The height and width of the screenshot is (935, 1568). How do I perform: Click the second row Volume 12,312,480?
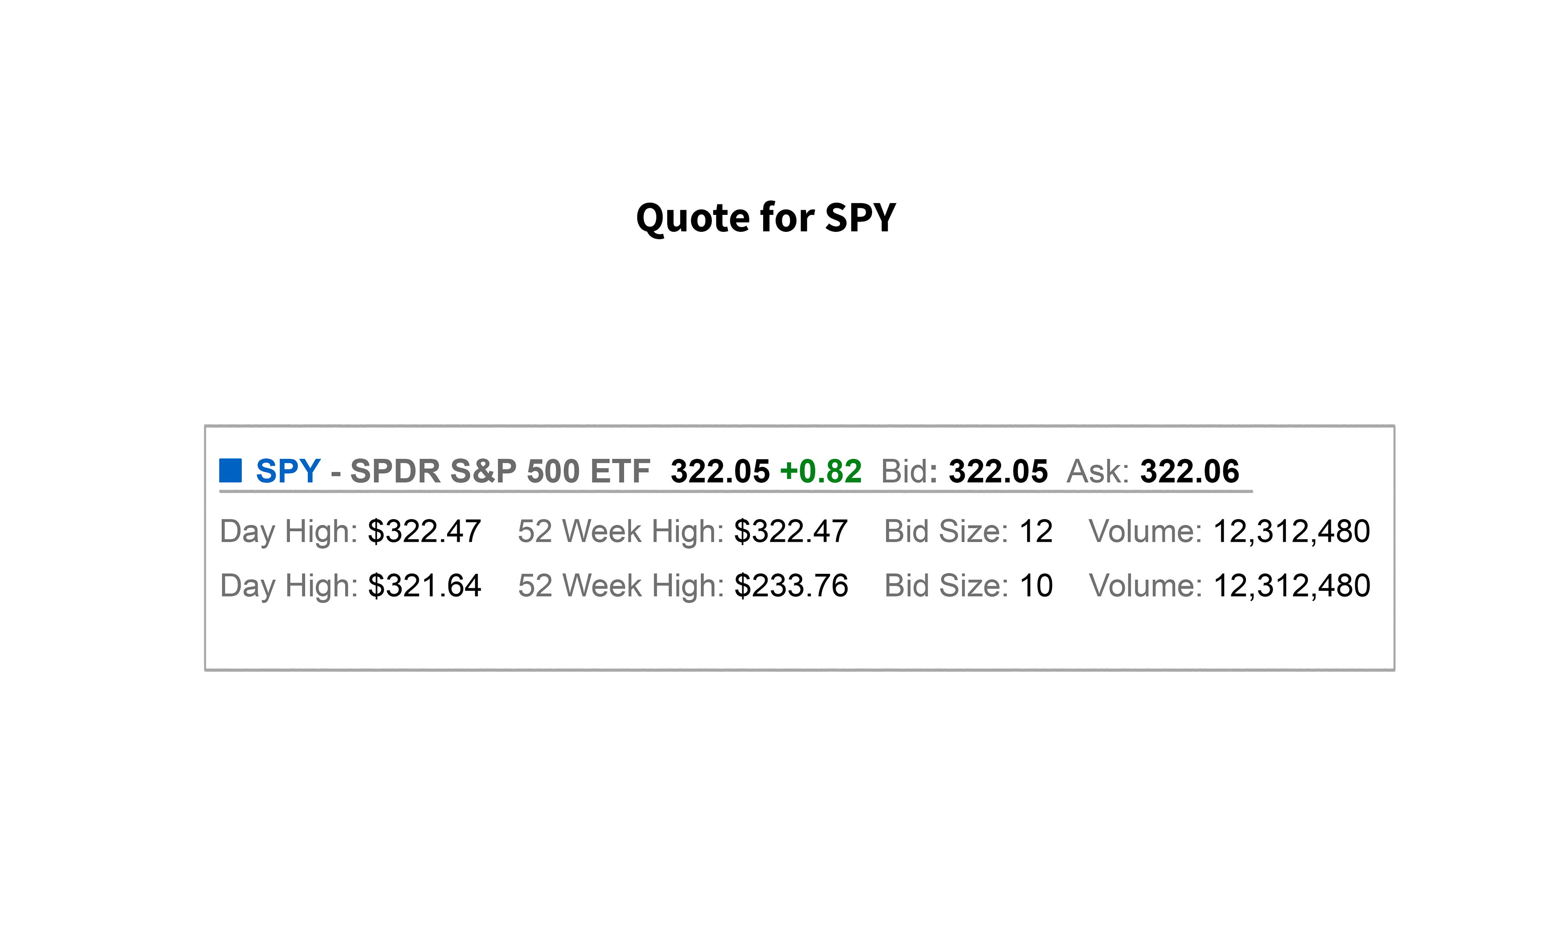tap(1291, 585)
